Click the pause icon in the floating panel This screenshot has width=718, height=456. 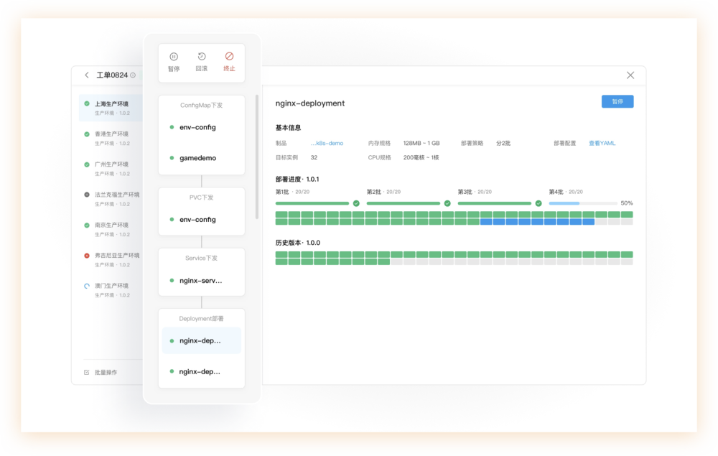click(174, 57)
